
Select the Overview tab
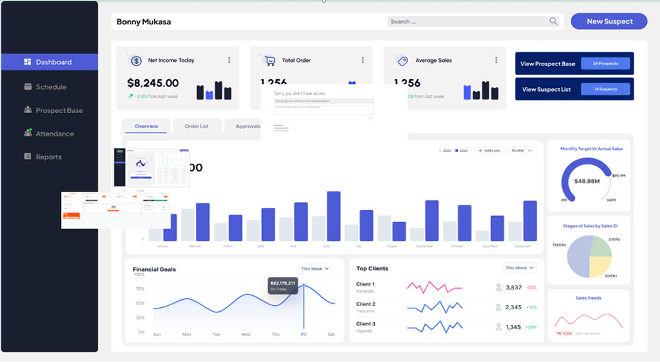coord(146,126)
